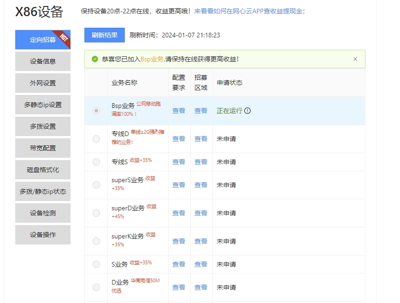Open the 设备信息 sidebar section
Screen dimensions: 400x303
(x=42, y=61)
